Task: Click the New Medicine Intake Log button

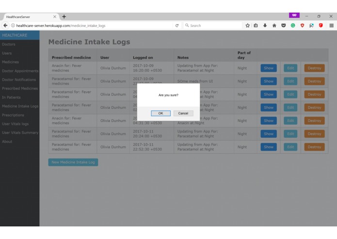Action: point(73,162)
